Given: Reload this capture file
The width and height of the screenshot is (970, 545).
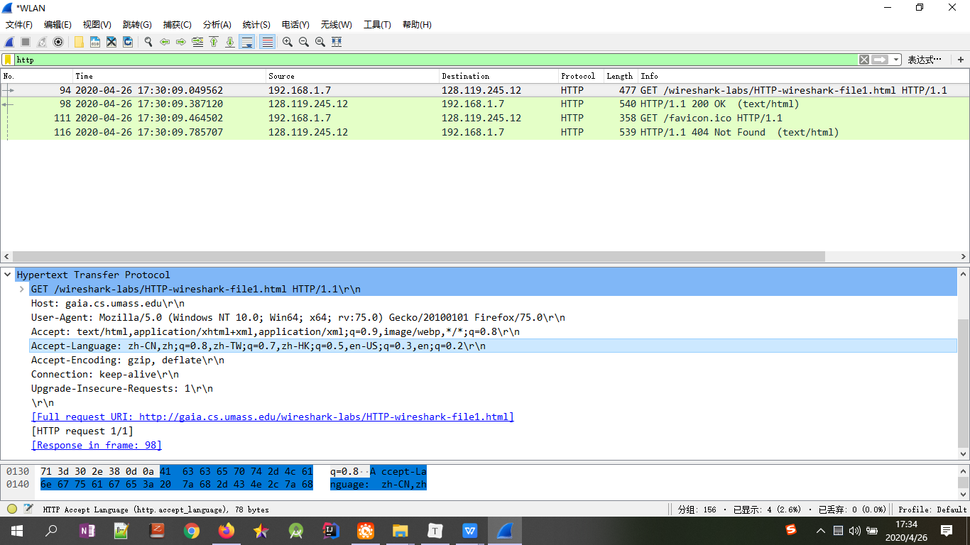Looking at the screenshot, I should point(128,42).
